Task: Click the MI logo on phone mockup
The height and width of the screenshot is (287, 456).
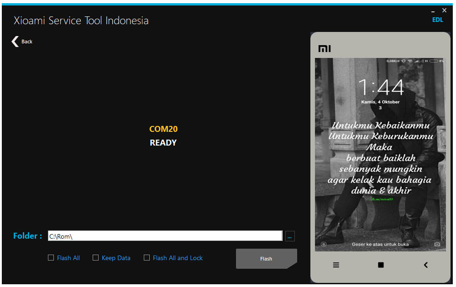Action: point(325,48)
